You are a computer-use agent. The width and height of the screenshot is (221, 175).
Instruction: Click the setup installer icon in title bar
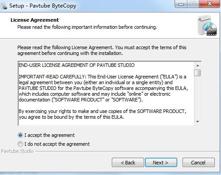tap(4, 6)
